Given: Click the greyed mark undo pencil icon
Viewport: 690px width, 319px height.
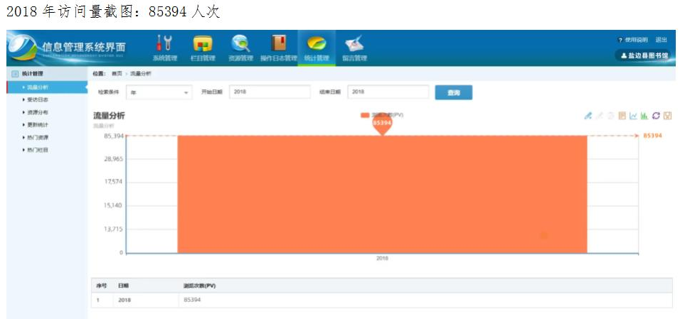Looking at the screenshot, I should pyautogui.click(x=599, y=116).
